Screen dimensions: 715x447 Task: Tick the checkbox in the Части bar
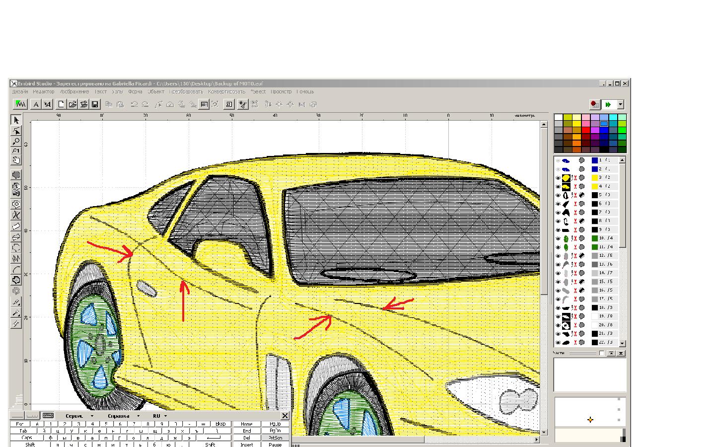click(x=602, y=353)
